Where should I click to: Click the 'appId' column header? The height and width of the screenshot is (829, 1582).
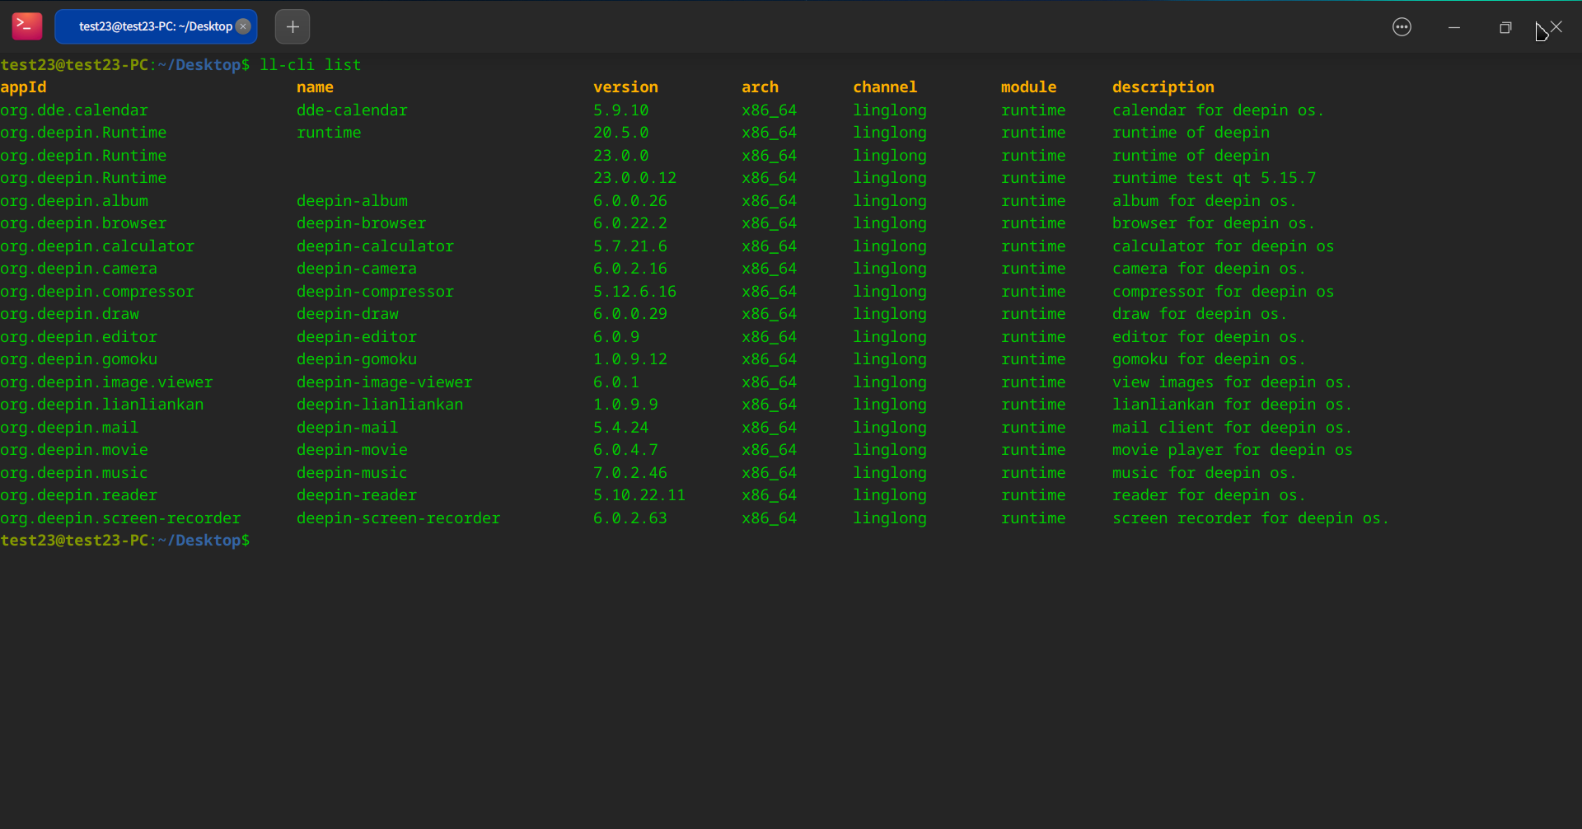[x=23, y=87]
